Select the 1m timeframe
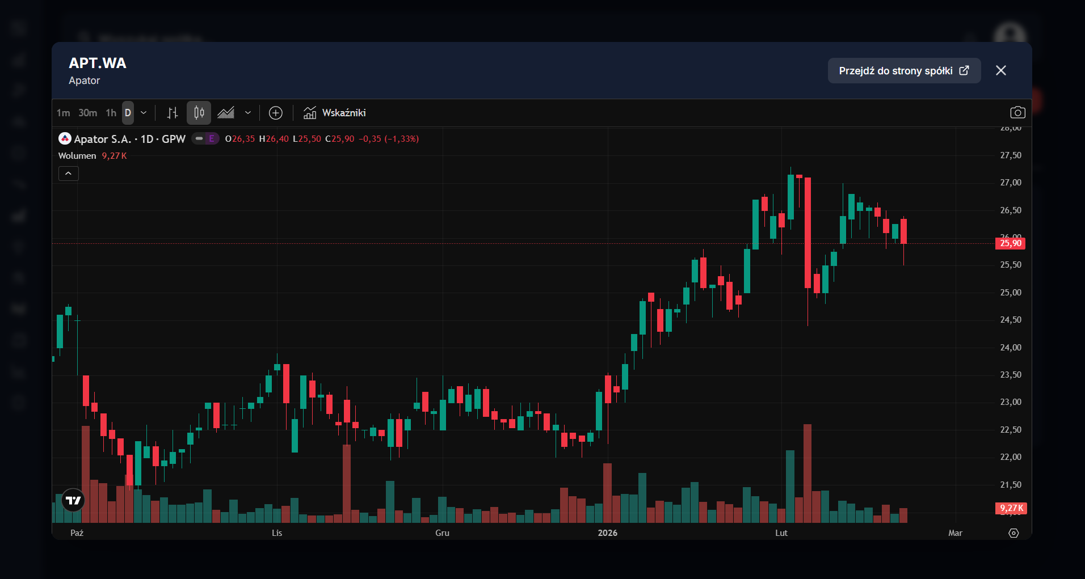The height and width of the screenshot is (579, 1085). click(x=63, y=113)
